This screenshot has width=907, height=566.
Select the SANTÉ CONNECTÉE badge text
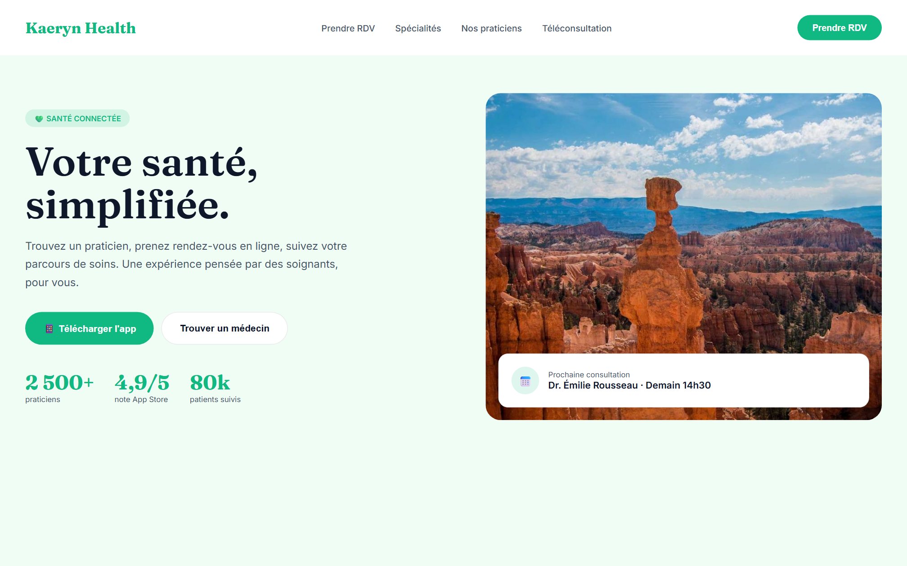click(x=84, y=119)
